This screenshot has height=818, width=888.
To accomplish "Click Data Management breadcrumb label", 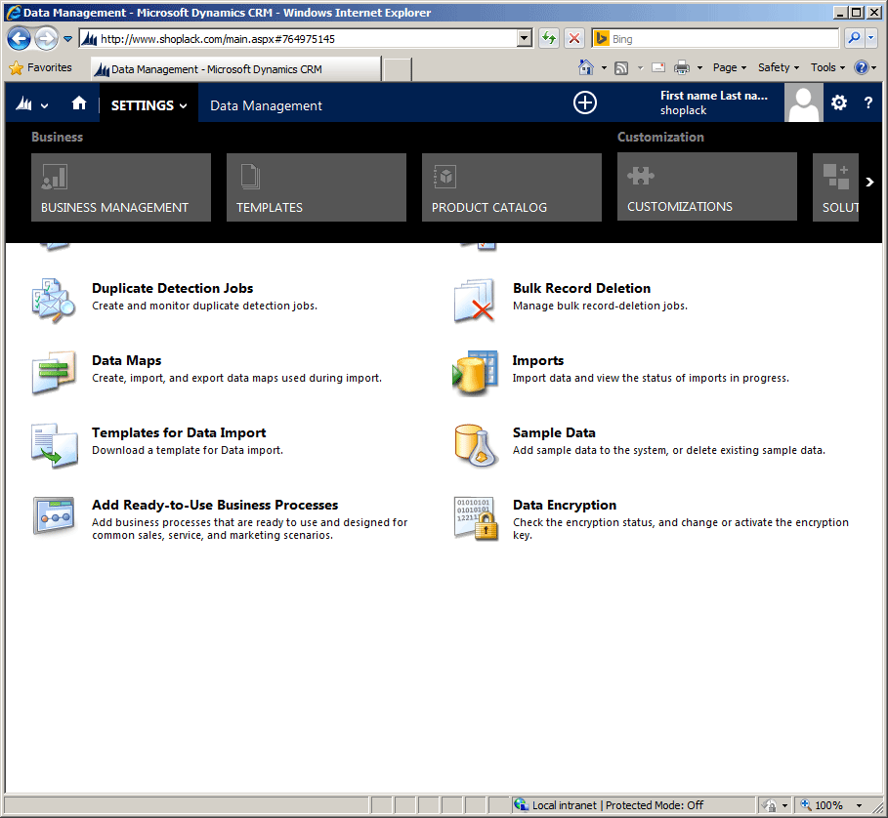I will click(266, 105).
